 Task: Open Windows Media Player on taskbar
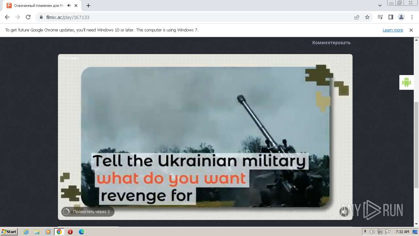(48, 232)
